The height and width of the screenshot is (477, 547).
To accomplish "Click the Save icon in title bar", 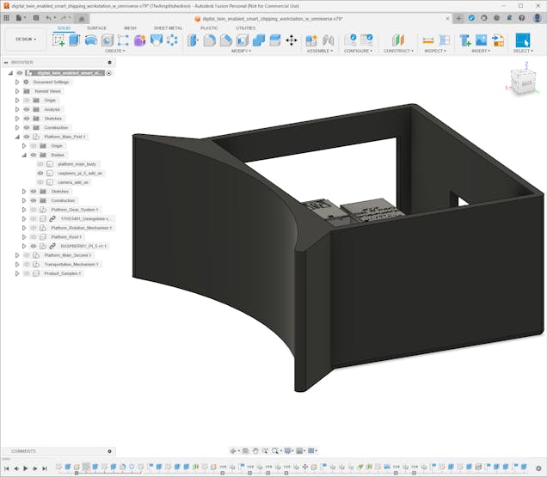I will [34, 17].
